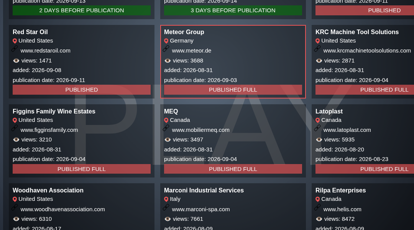Click the location pin on Red Star Oil card
The height and width of the screenshot is (230, 414).
coord(15,41)
